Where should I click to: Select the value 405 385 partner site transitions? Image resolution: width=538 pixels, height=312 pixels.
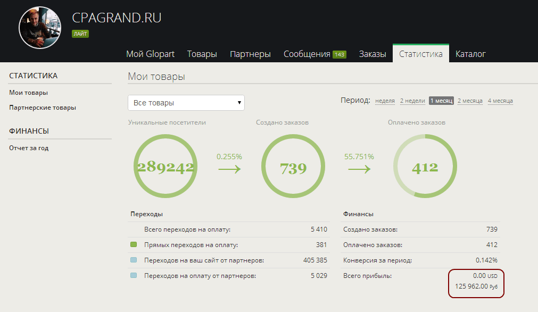coord(315,260)
